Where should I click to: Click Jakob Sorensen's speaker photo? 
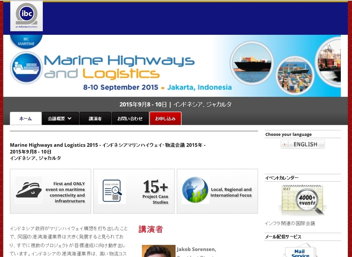(158, 251)
